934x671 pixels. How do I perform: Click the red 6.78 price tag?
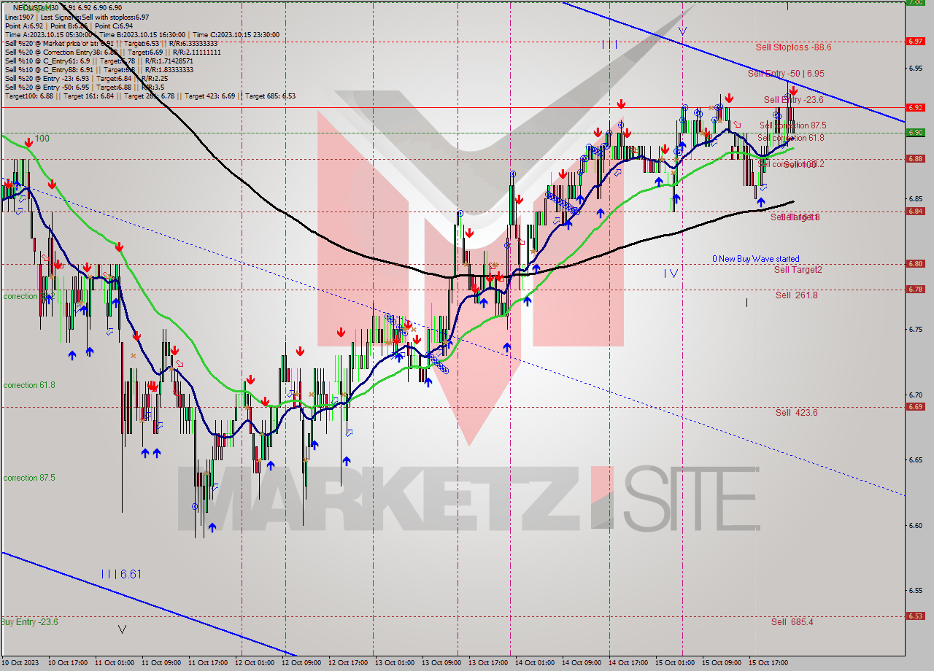(915, 289)
